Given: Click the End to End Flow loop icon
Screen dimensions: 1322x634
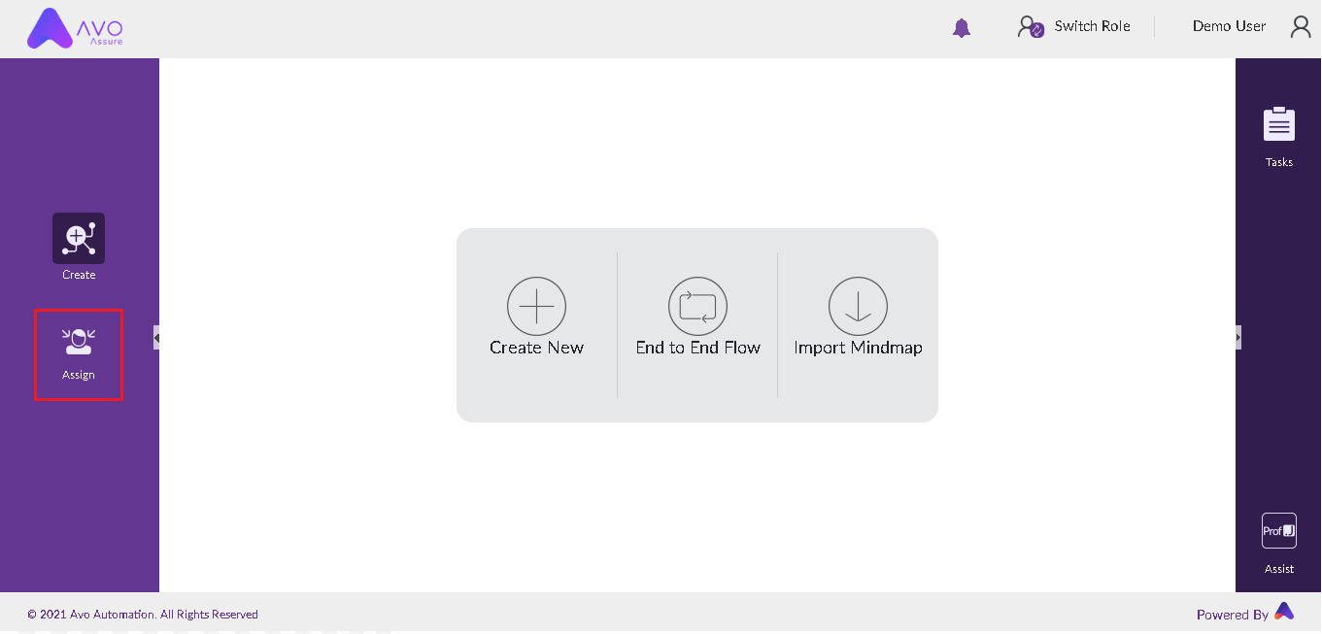Looking at the screenshot, I should (x=697, y=307).
